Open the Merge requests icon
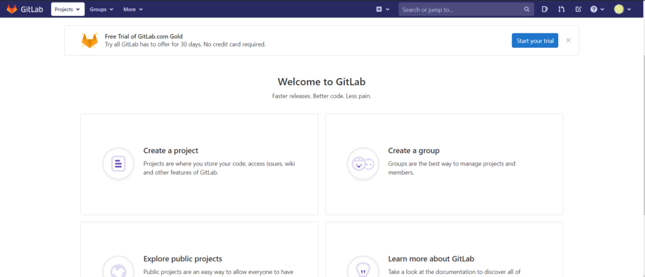Screen dimensions: 645x277 pyautogui.click(x=561, y=9)
